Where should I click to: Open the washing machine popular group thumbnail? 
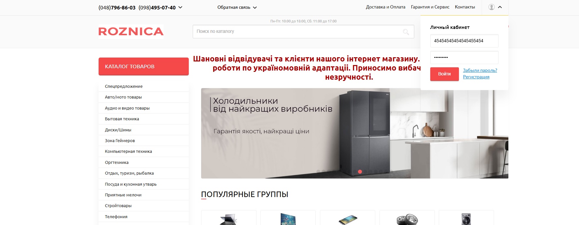[x=466, y=218]
